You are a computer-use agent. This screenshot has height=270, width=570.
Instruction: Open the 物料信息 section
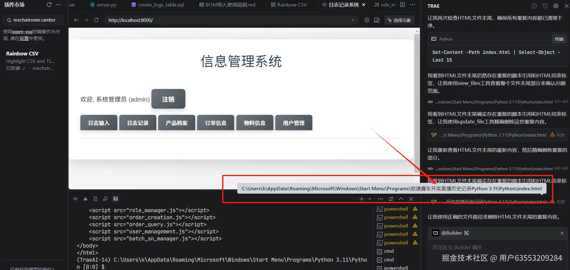click(x=255, y=123)
